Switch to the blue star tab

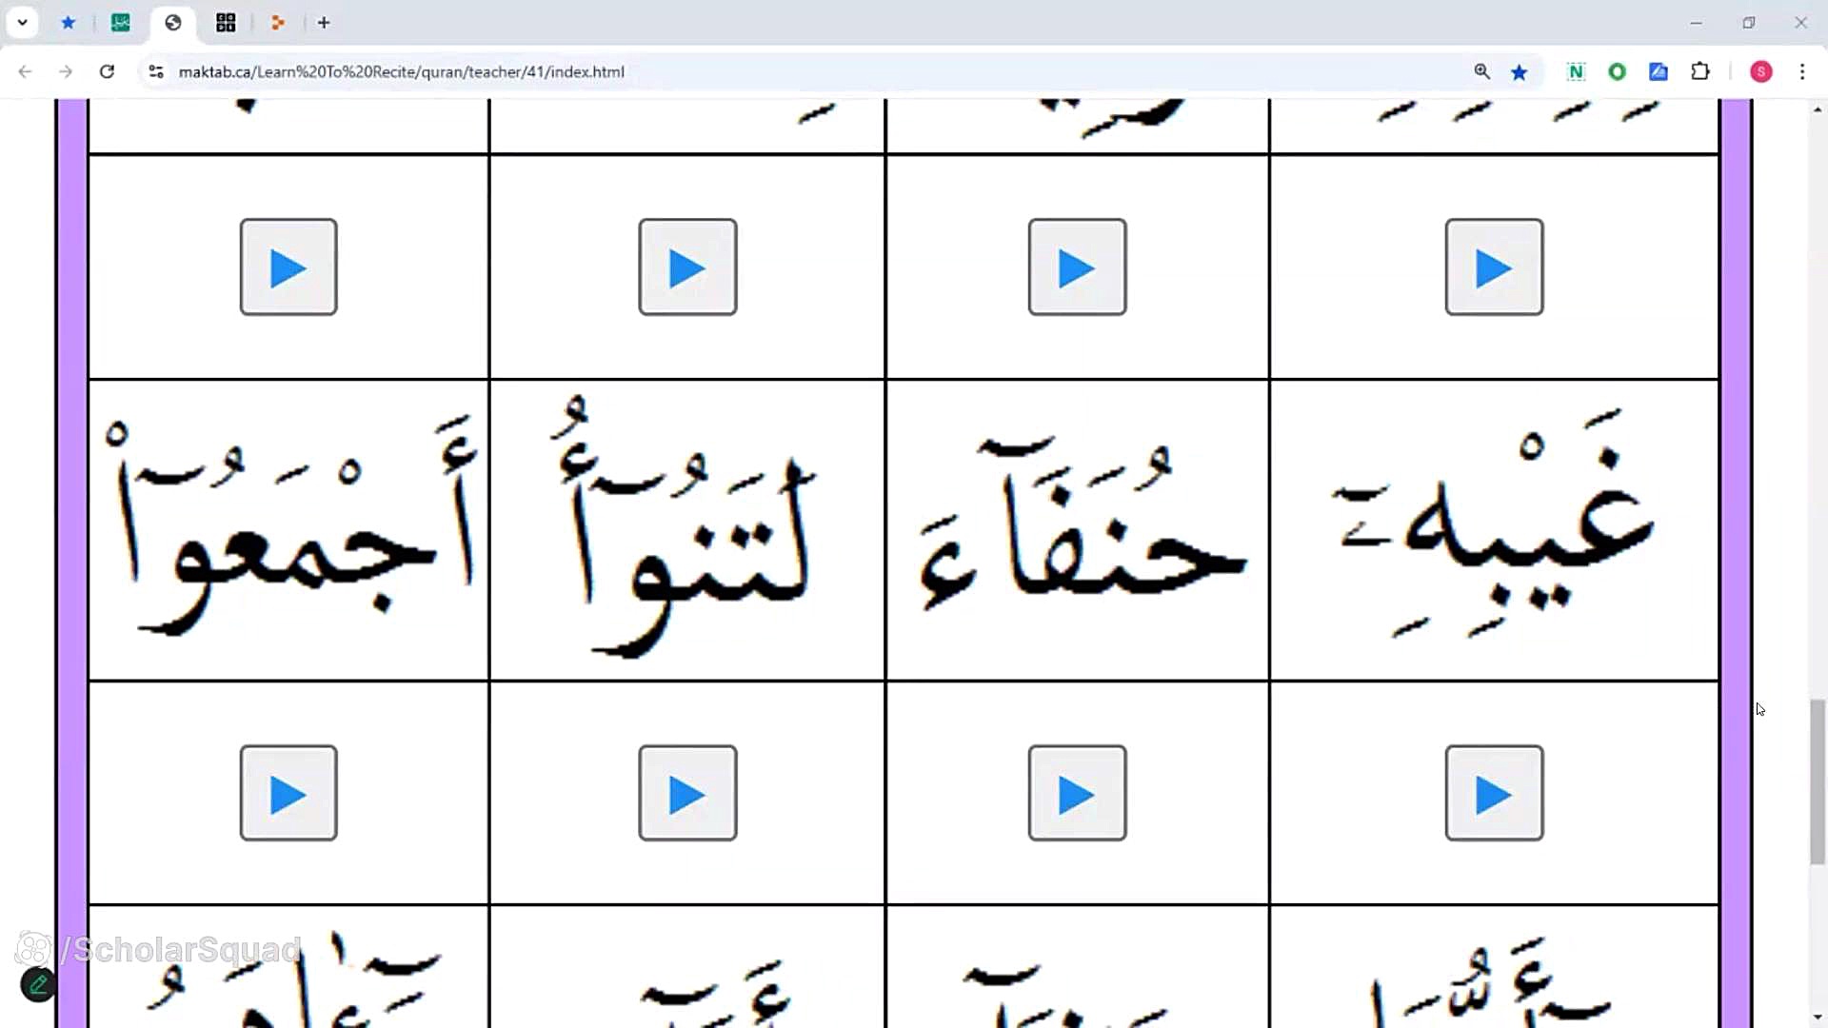68,22
